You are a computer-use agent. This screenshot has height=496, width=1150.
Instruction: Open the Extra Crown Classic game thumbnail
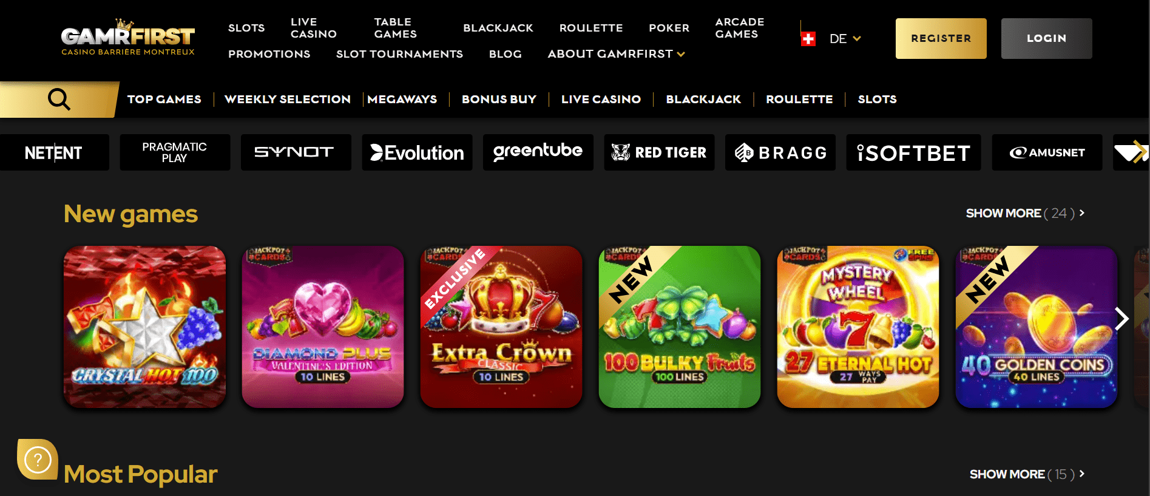(x=501, y=327)
